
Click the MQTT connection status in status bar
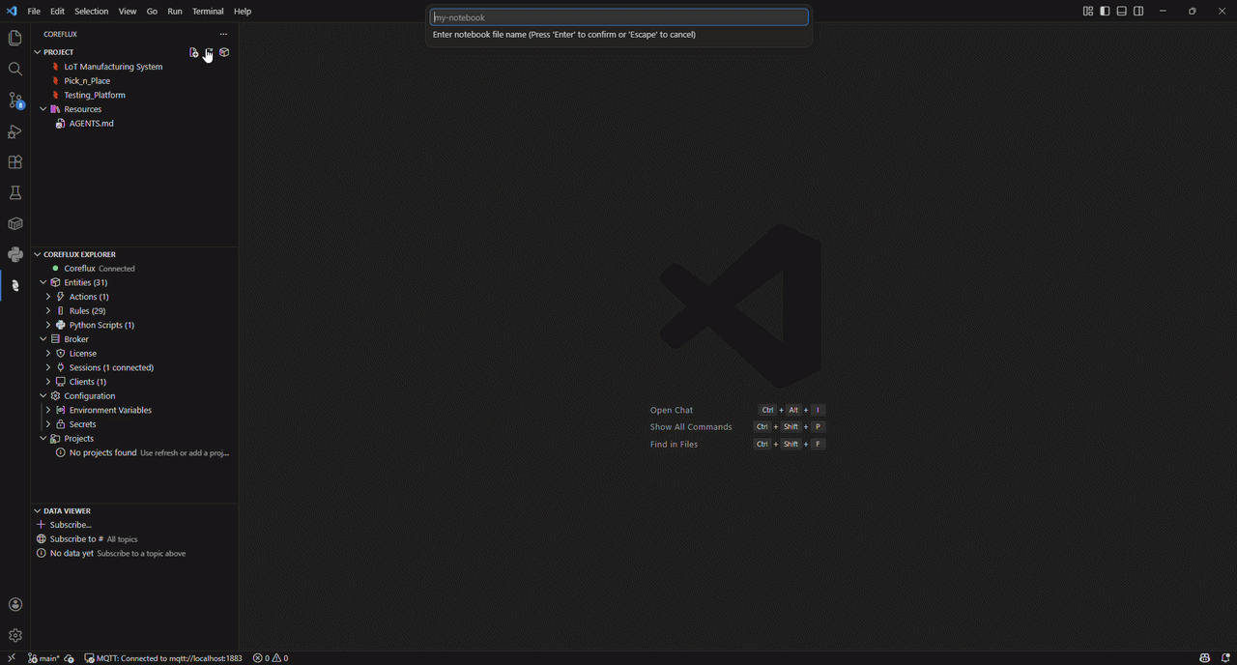click(x=164, y=657)
